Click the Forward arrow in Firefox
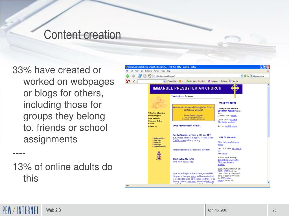 coord(133,76)
